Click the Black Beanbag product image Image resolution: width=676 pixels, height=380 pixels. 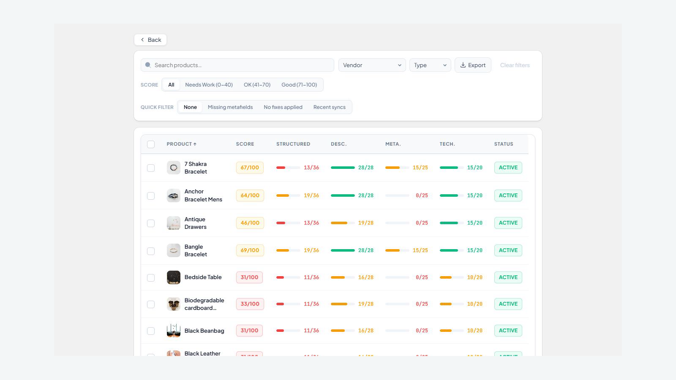coord(174,331)
